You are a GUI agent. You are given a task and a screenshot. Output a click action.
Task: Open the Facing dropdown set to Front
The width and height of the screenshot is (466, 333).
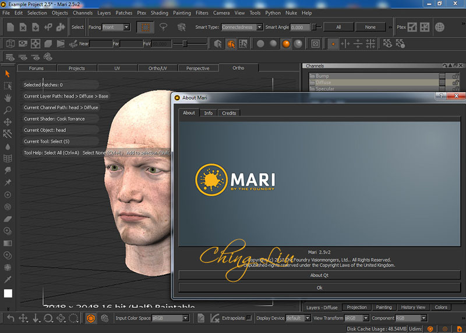tap(115, 27)
